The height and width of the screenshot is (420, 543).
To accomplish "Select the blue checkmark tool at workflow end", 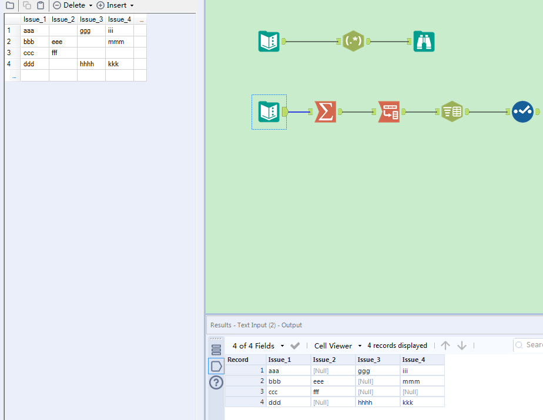I will (522, 111).
